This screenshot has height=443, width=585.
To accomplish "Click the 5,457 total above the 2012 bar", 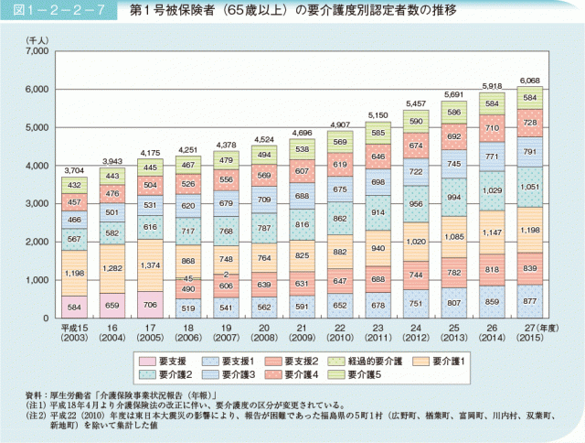I will click(416, 103).
